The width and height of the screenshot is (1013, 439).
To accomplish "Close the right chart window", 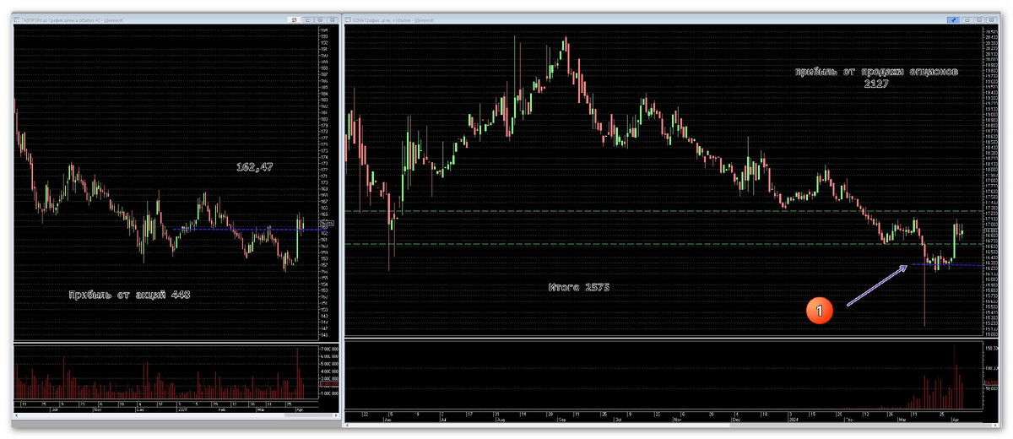I will [x=991, y=20].
